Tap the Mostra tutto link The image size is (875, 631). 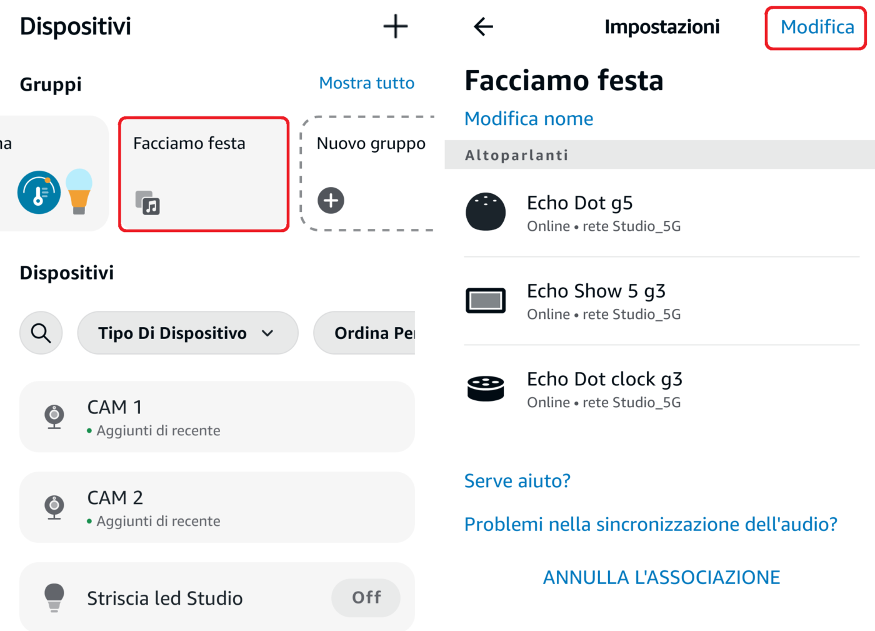coord(366,83)
